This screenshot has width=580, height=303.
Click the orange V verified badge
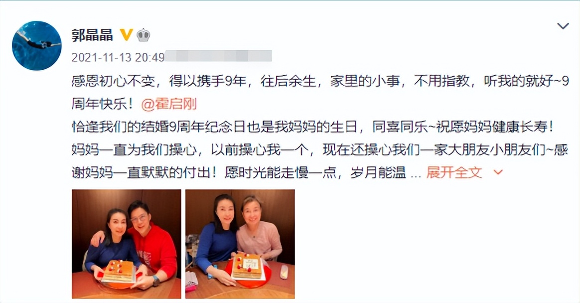126,35
